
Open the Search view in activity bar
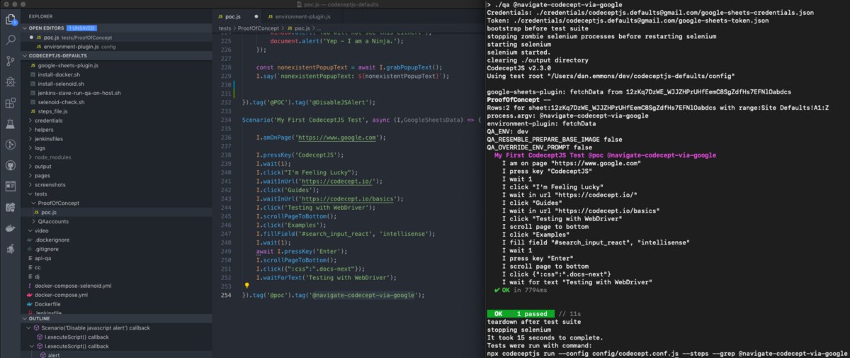pos(10,40)
